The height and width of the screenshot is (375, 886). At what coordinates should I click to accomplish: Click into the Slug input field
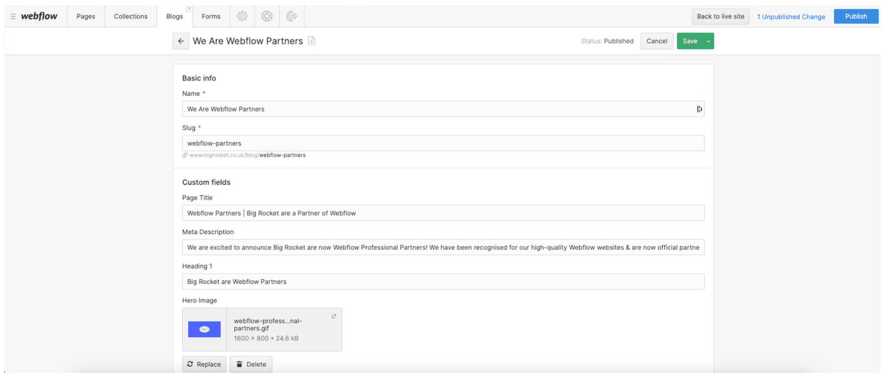coord(442,143)
